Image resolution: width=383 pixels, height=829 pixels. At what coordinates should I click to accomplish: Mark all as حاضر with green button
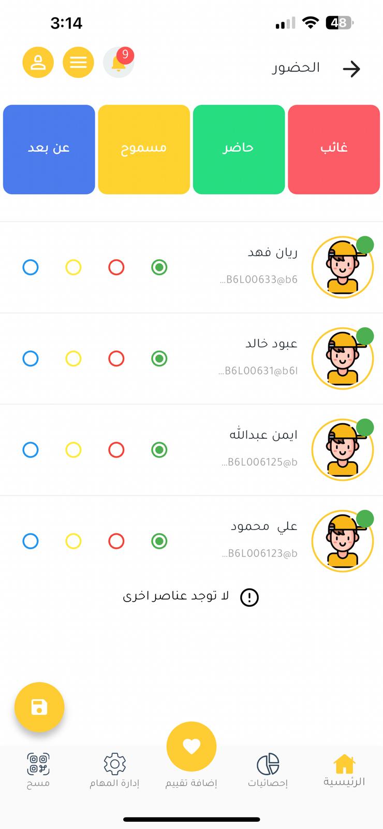click(x=239, y=149)
